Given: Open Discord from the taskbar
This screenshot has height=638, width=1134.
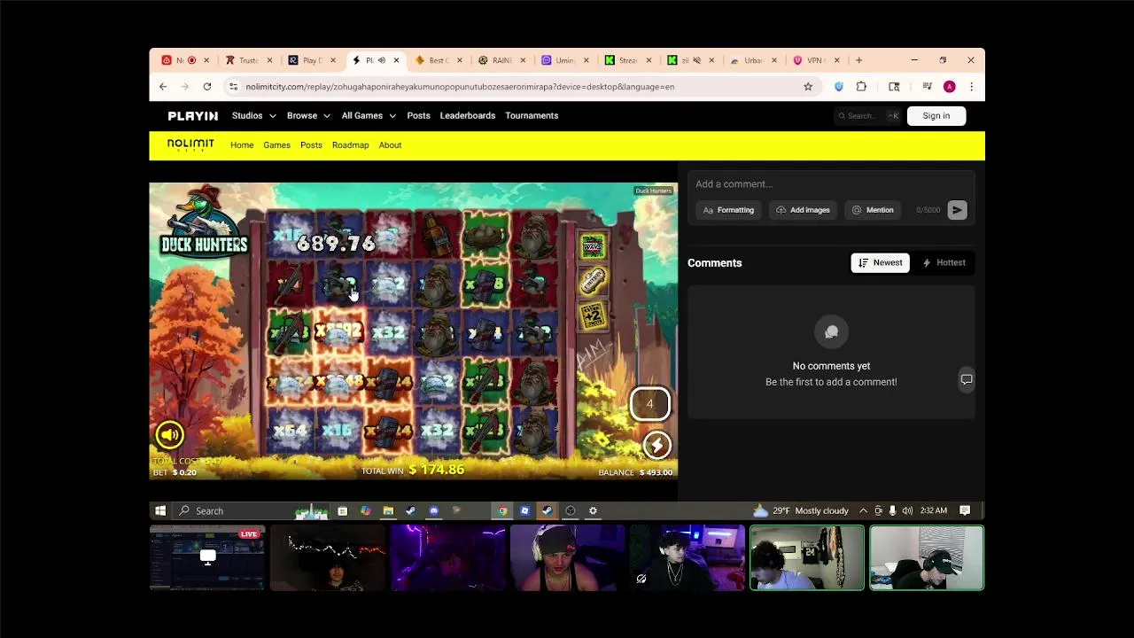Looking at the screenshot, I should 433,511.
